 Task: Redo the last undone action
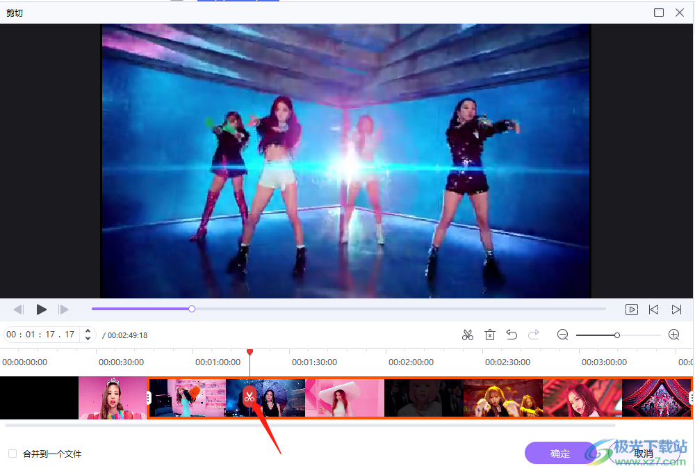[534, 335]
